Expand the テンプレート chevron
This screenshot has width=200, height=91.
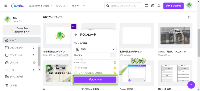[x=34, y=55]
